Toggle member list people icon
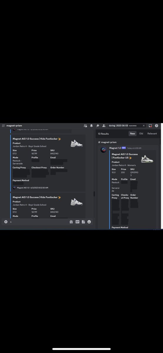The image size is (163, 353). [x=104, y=126]
